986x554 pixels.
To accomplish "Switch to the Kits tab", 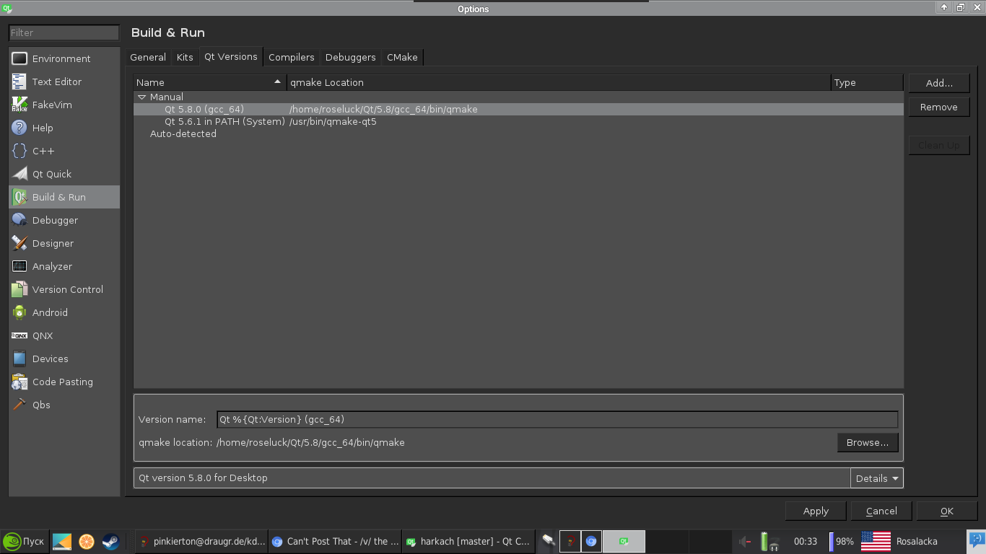I will tap(185, 57).
